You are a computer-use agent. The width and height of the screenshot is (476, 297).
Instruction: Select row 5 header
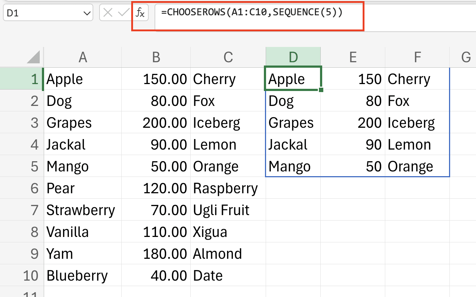22,166
